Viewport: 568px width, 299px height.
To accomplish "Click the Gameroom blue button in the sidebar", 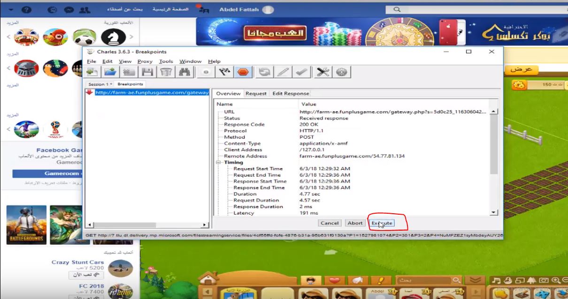I will tap(47, 173).
